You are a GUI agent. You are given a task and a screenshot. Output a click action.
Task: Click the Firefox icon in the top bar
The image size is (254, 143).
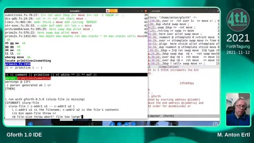[x=108, y=11]
